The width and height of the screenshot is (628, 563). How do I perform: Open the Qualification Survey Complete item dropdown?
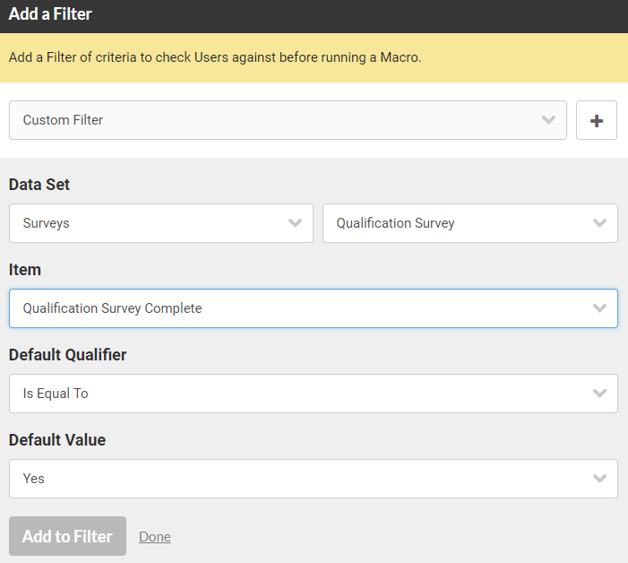314,308
